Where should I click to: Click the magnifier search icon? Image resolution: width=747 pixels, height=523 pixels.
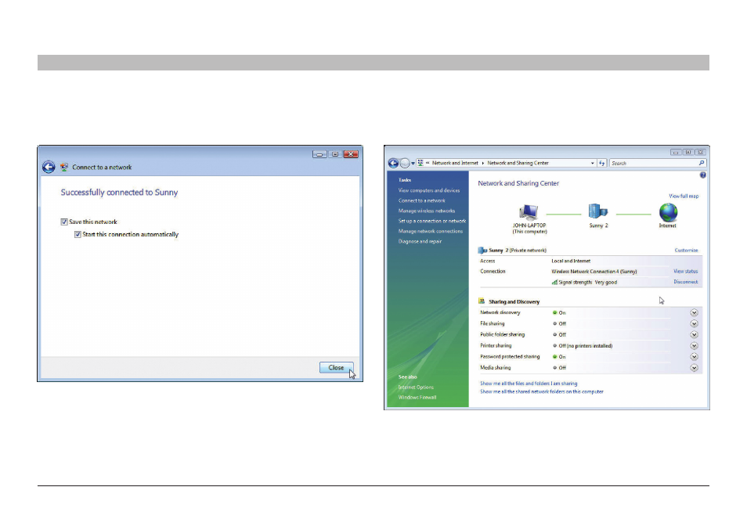click(702, 163)
